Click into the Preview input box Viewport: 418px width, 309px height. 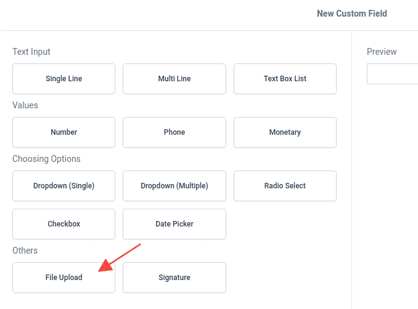(393, 74)
